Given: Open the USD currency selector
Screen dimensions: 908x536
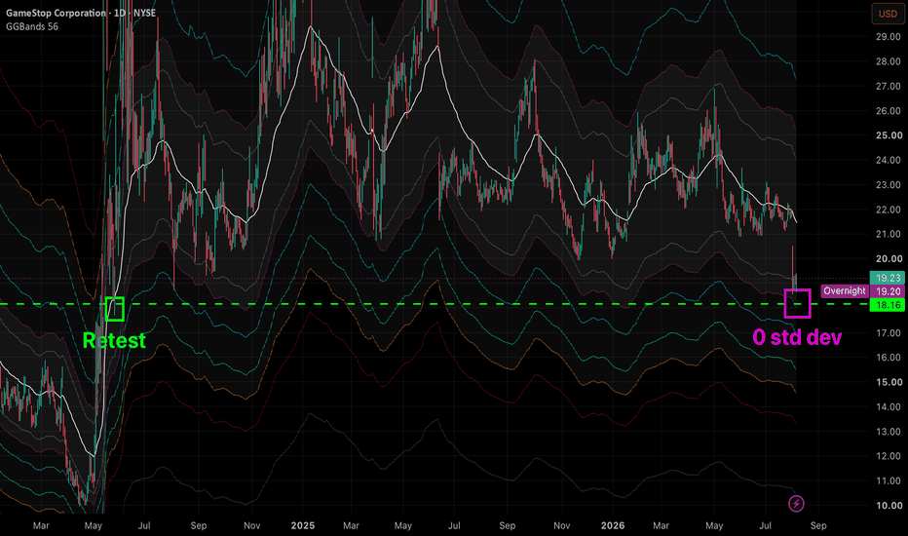Looking at the screenshot, I should click(x=888, y=14).
